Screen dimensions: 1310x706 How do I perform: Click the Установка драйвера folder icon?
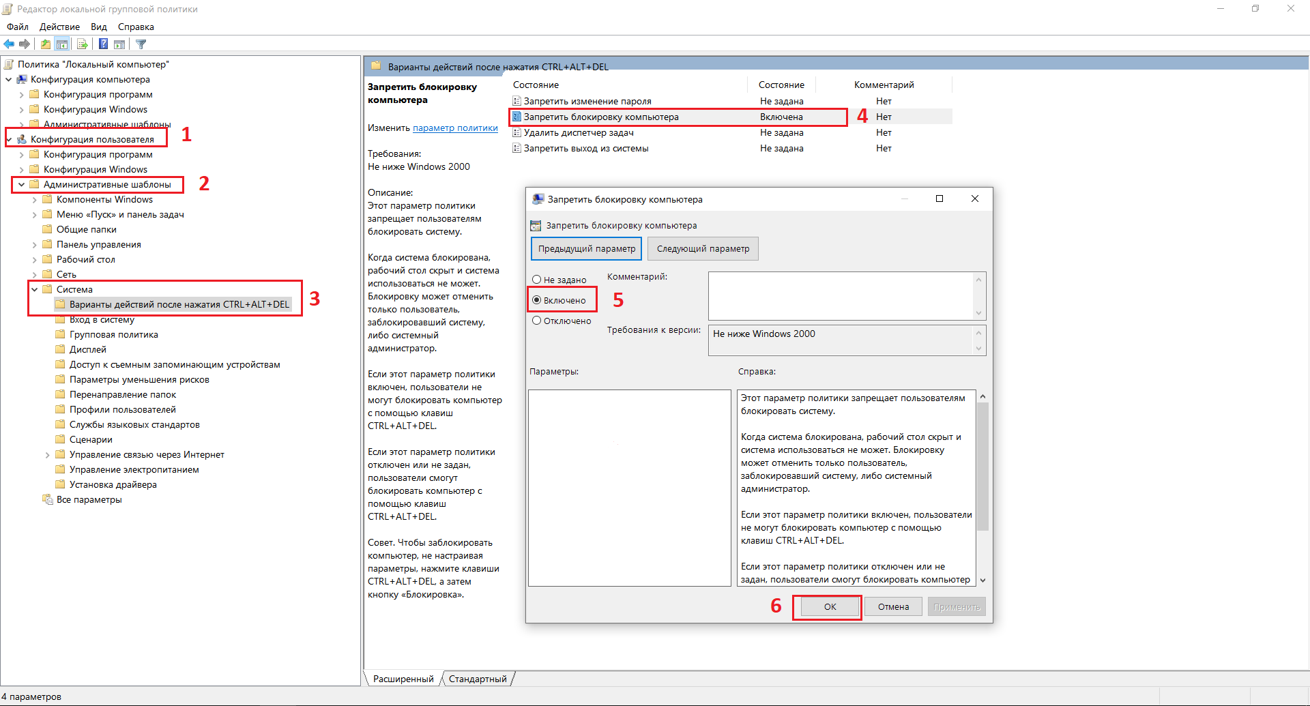pos(61,484)
